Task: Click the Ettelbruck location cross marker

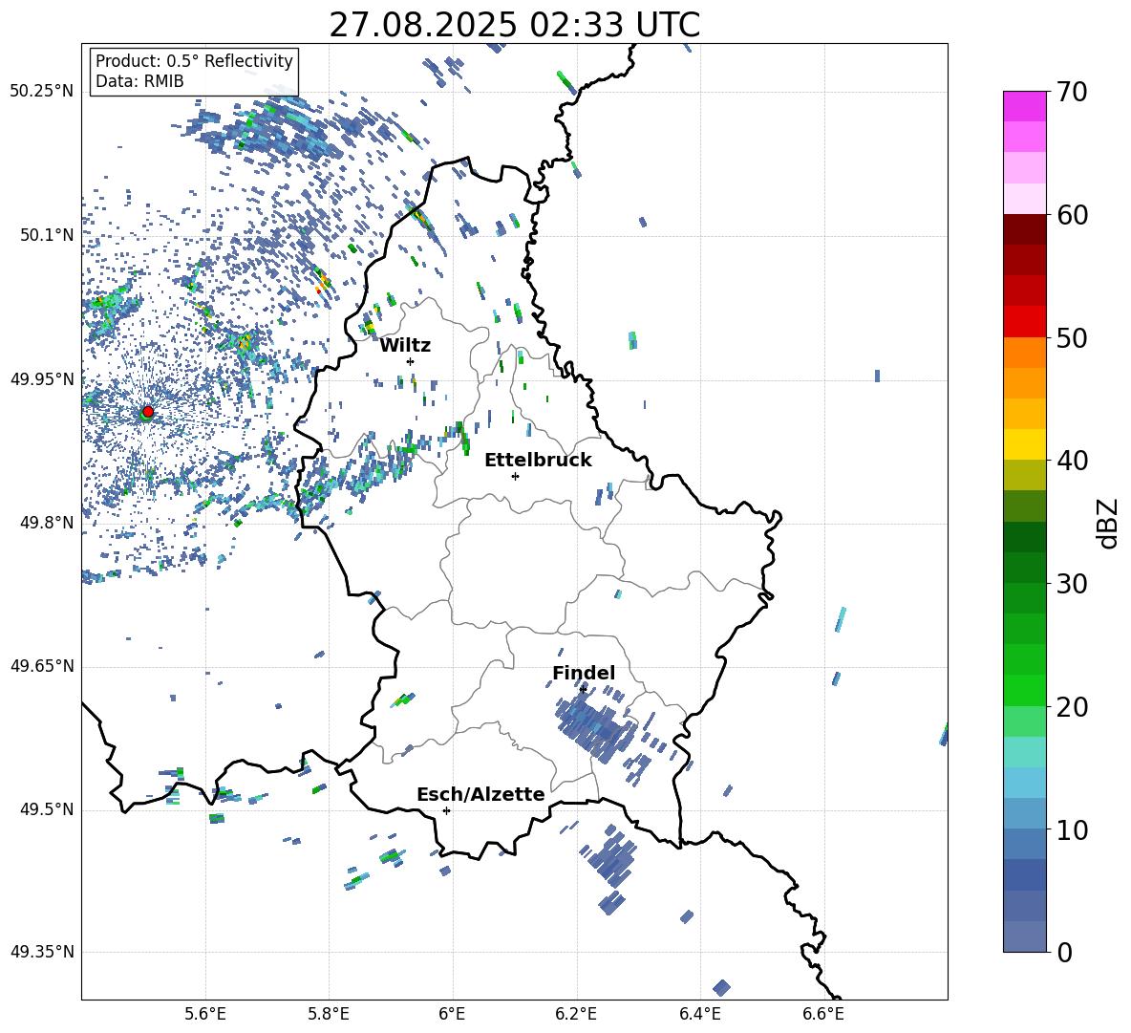Action: [515, 476]
